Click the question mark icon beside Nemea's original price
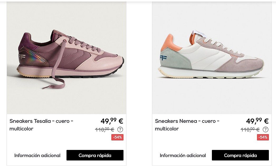This screenshot has height=166, width=276. coord(265,130)
